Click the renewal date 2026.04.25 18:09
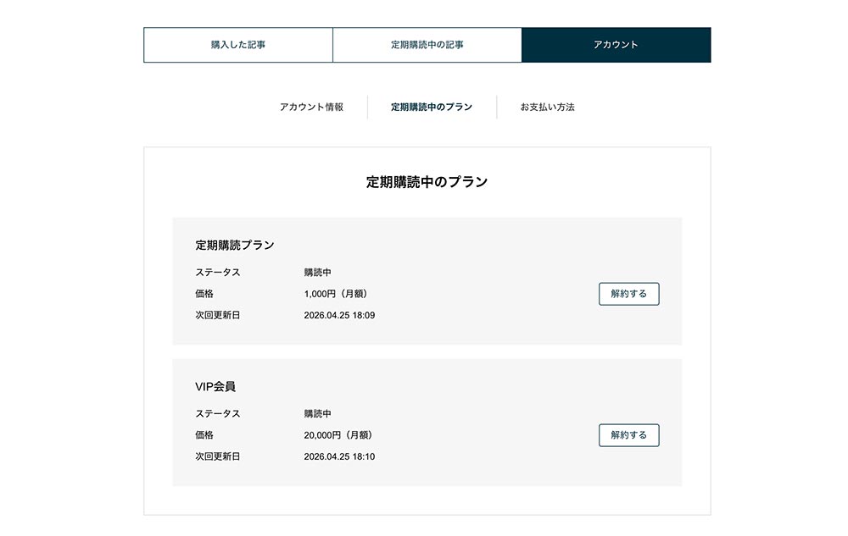This screenshot has width=848, height=536. (x=339, y=315)
